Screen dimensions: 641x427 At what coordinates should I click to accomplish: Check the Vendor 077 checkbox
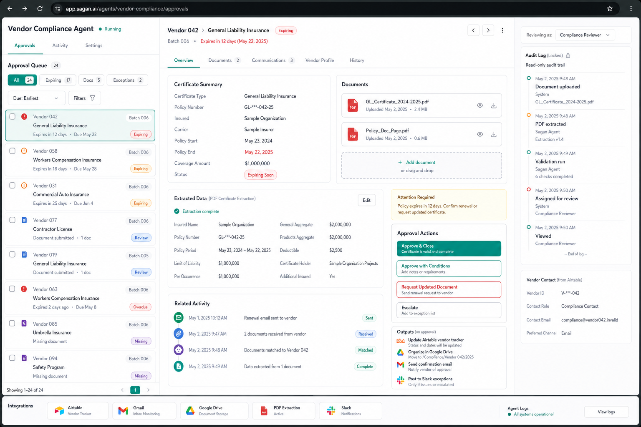13,220
